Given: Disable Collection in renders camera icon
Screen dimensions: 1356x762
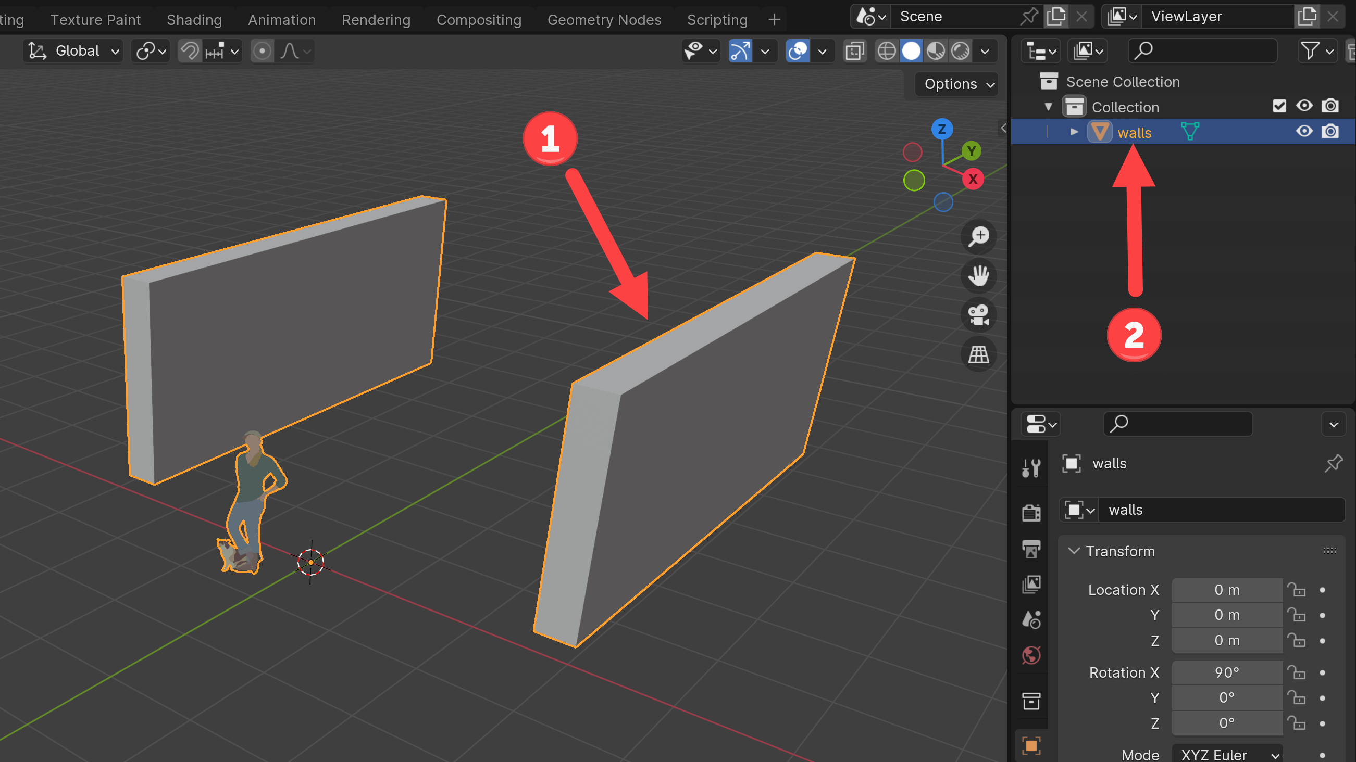Looking at the screenshot, I should [x=1330, y=106].
